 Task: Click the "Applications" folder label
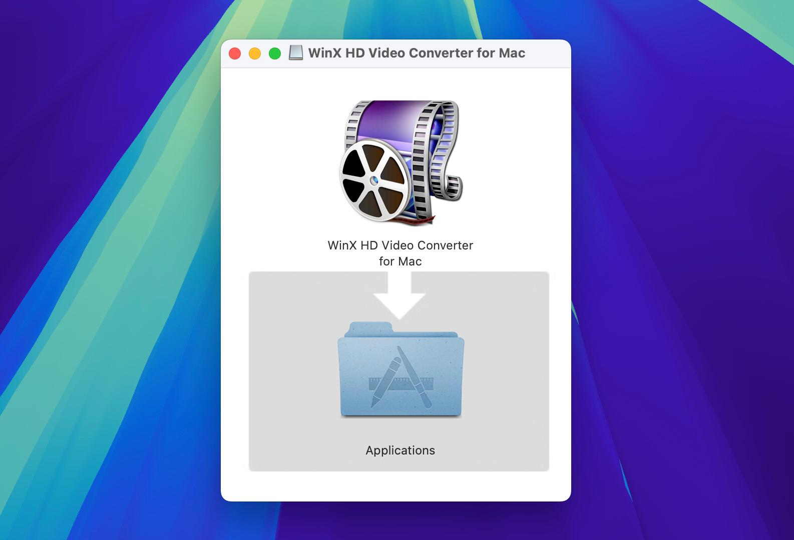[401, 450]
